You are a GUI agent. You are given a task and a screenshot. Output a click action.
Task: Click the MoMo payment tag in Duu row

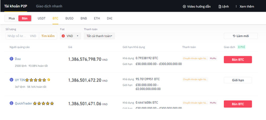tap(213, 59)
